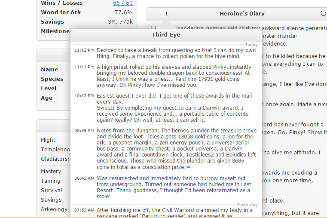Click the Third Eye popup title
Viewport: 327px width, 218px height.
click(166, 34)
